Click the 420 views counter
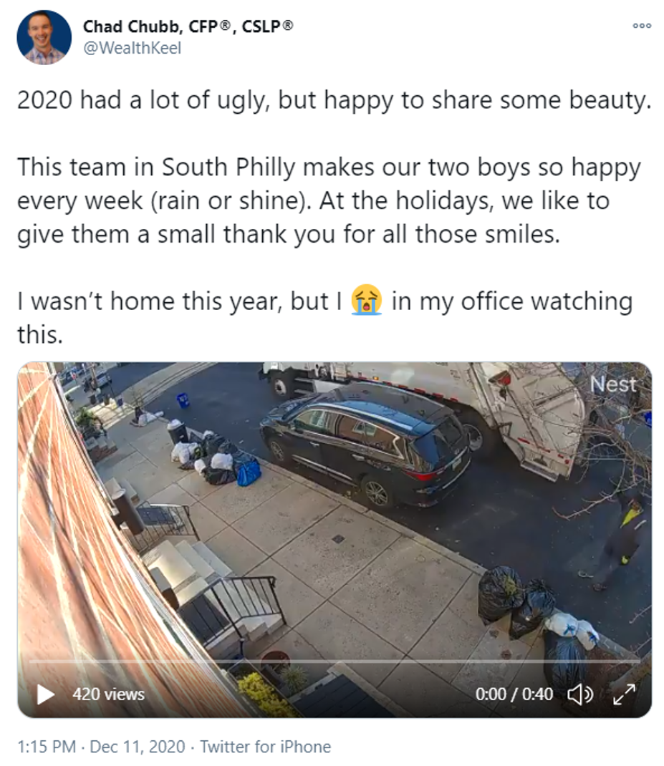 pos(109,694)
